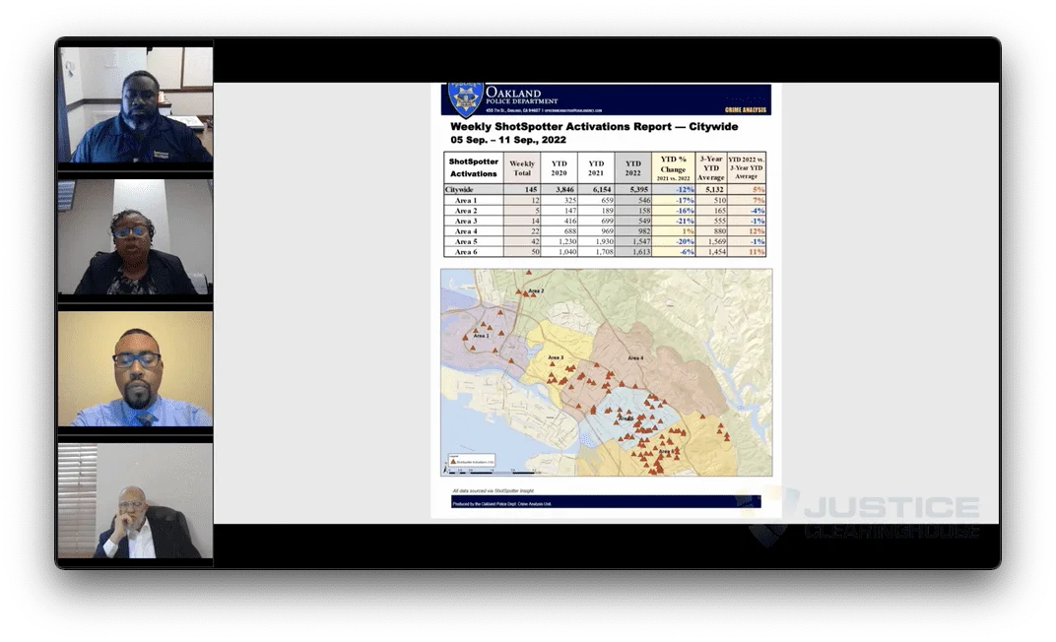Click the 'All data sourced via ShotSpotter Insight' note
This screenshot has height=642, width=1056.
coord(493,491)
